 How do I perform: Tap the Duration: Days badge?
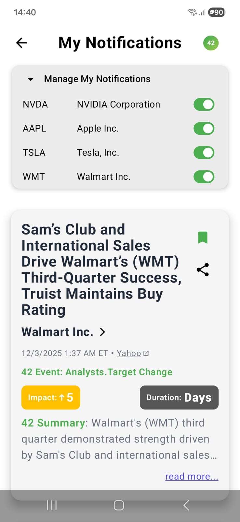pos(179,397)
